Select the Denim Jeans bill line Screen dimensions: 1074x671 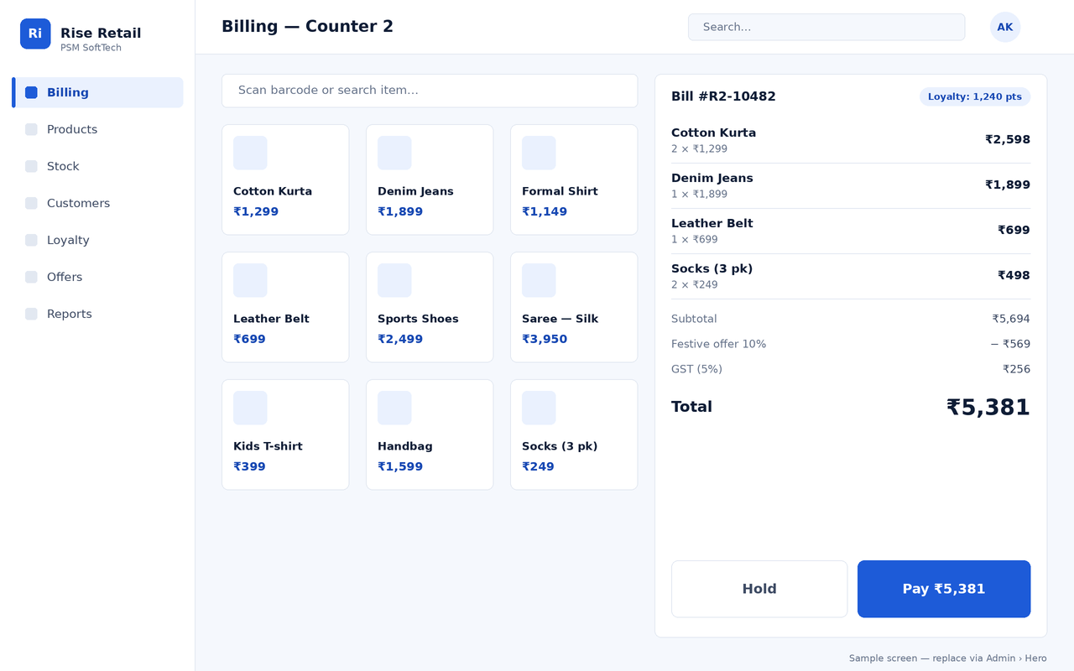[851, 185]
